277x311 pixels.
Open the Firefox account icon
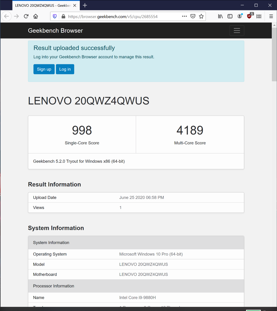point(240,16)
